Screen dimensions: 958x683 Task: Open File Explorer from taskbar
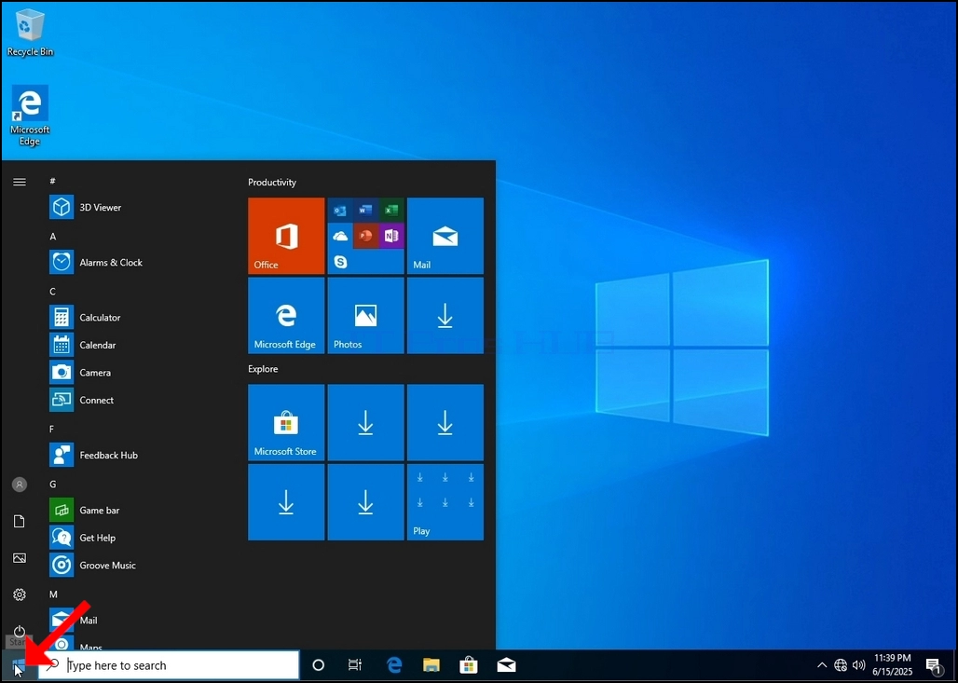[x=431, y=665]
